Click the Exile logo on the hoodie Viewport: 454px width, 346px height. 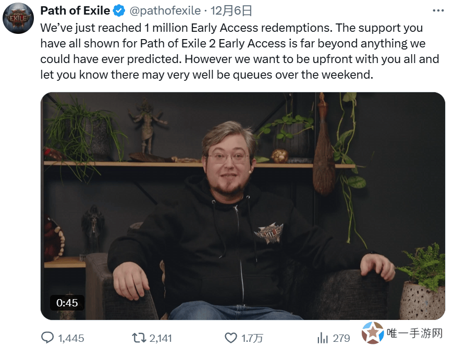click(268, 233)
